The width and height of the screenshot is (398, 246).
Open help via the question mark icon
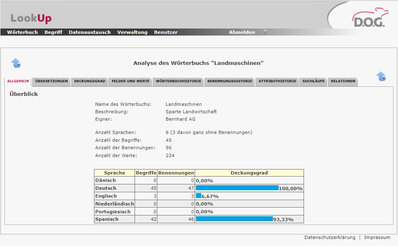pyautogui.click(x=265, y=32)
